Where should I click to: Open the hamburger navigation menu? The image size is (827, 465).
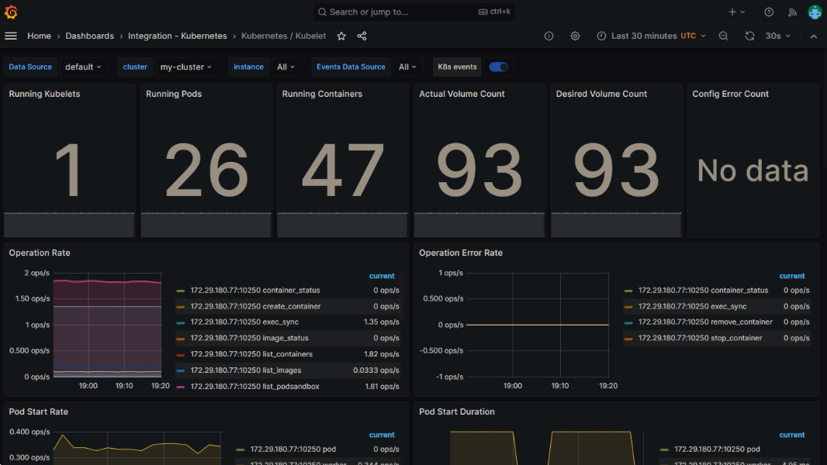[11, 36]
